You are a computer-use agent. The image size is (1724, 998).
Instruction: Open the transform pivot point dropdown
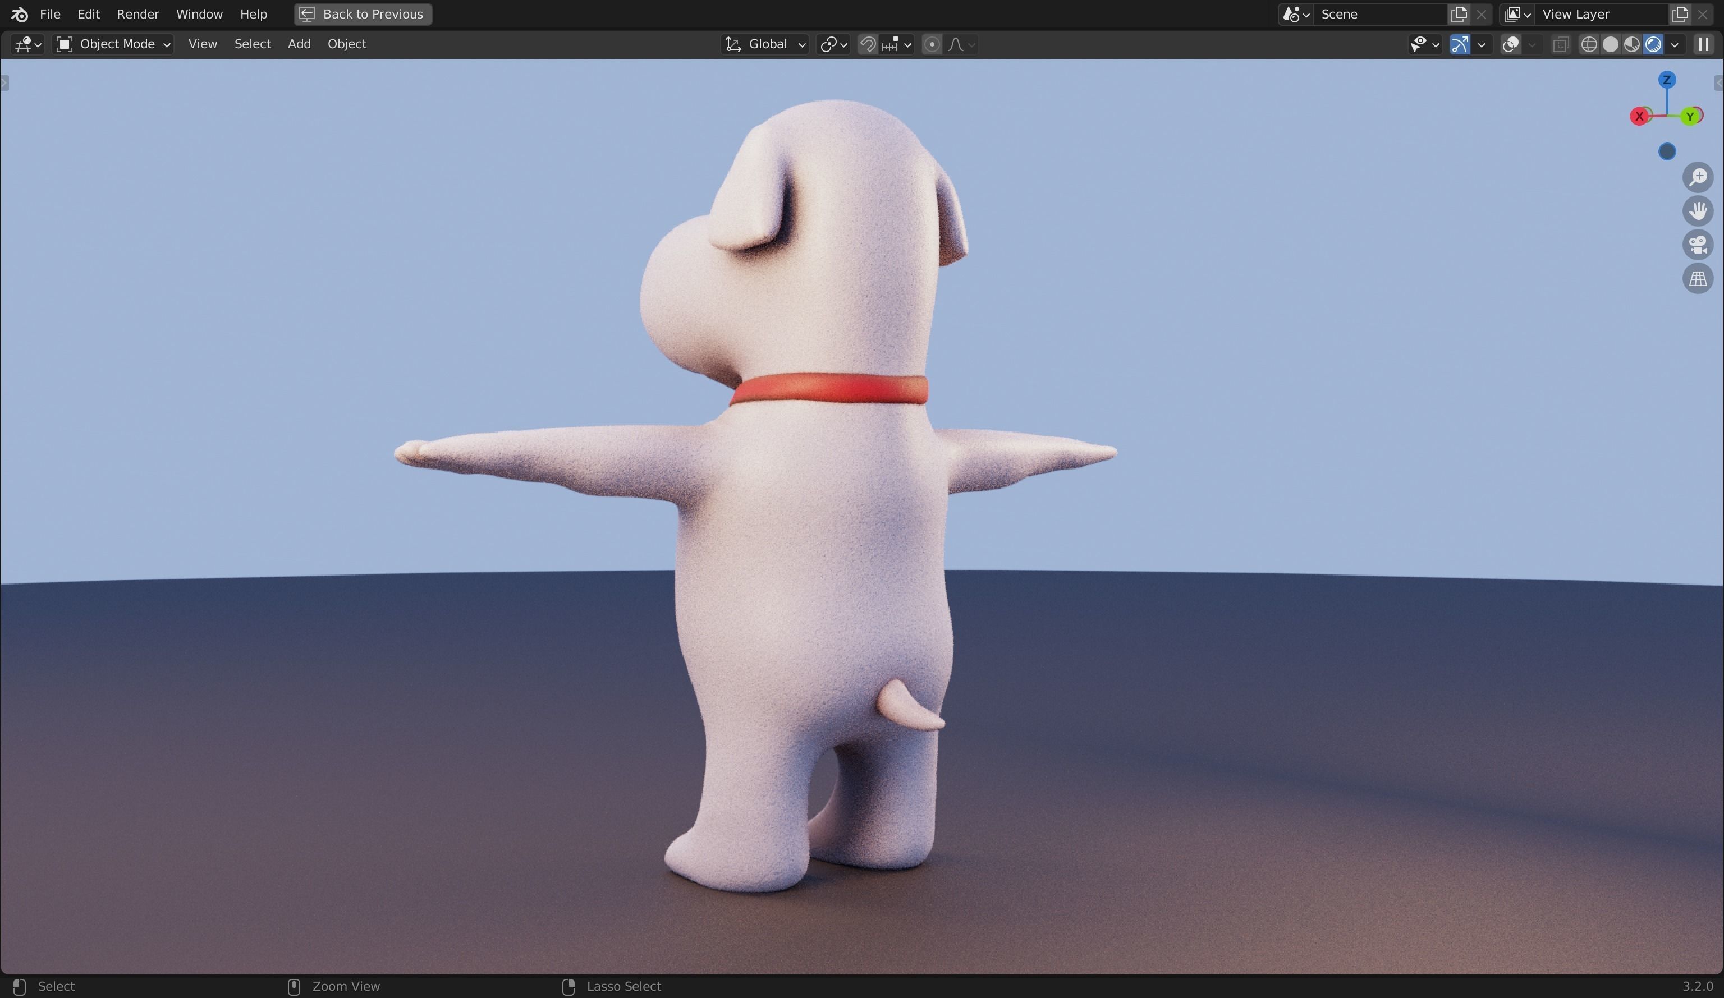(x=833, y=44)
